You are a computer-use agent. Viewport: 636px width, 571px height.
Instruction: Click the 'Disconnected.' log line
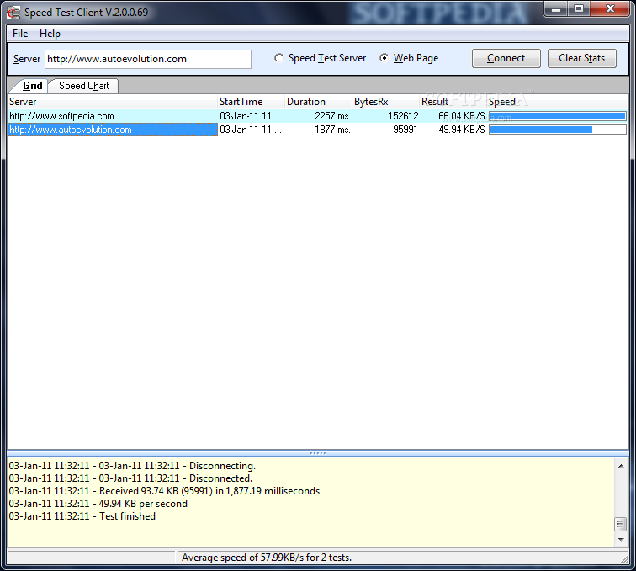130,478
